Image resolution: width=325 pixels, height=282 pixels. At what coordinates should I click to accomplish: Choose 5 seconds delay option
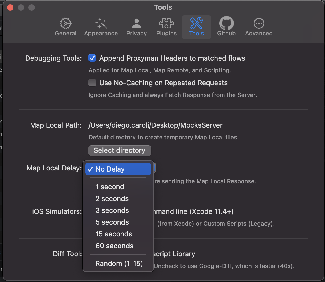pos(118,222)
